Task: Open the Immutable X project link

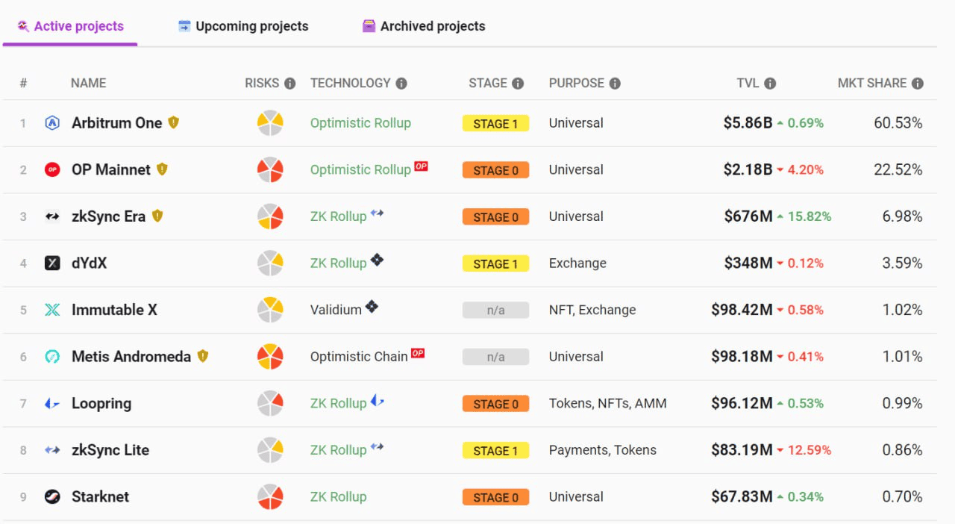Action: point(114,310)
